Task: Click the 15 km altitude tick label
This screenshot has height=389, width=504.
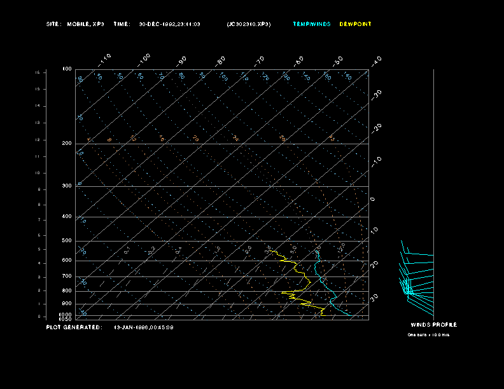Action: (x=38, y=72)
